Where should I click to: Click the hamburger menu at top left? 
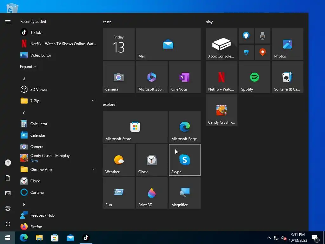[x=8, y=22]
